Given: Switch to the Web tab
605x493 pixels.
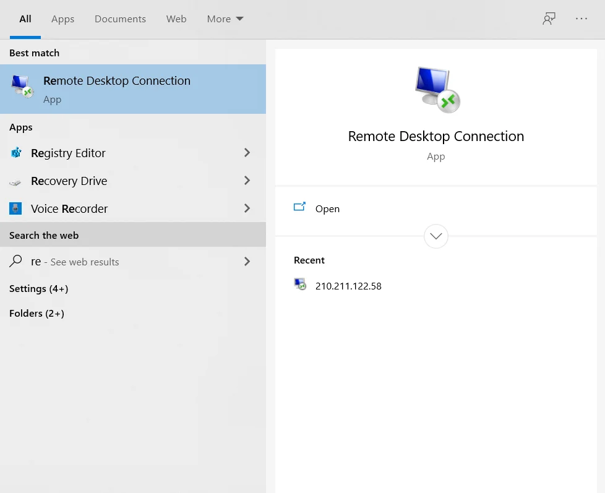Looking at the screenshot, I should (176, 19).
